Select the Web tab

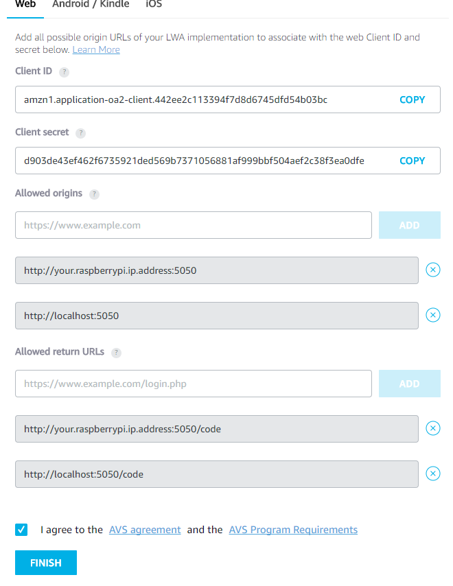coord(25,4)
